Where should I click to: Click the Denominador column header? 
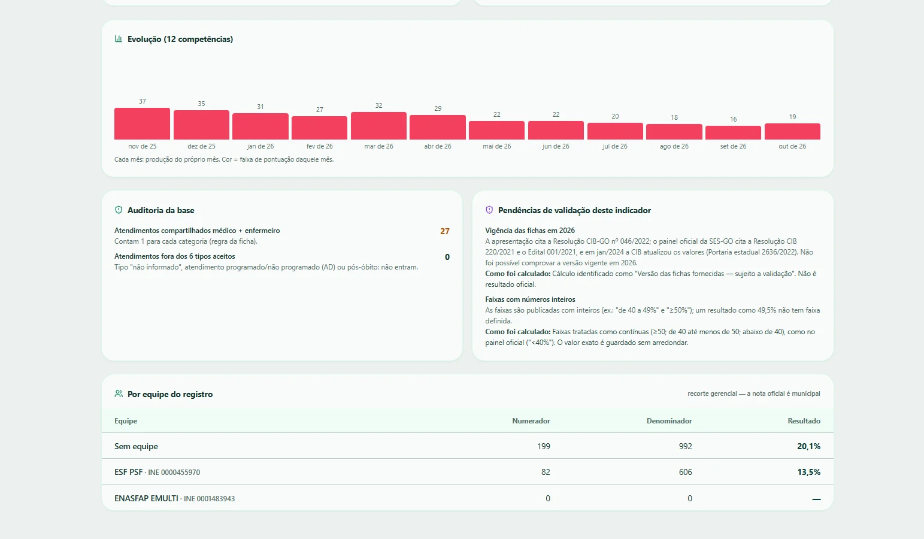(669, 421)
